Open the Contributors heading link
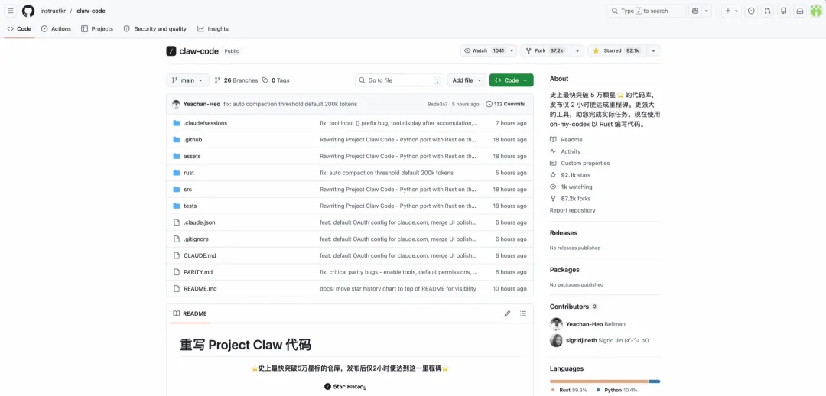 (x=574, y=307)
